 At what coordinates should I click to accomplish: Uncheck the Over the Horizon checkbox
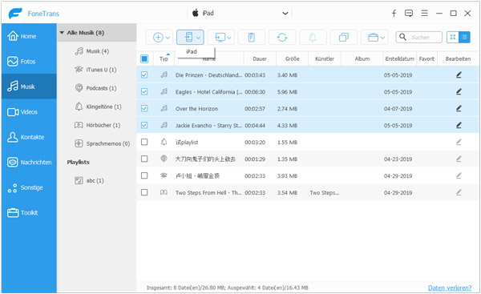coord(144,108)
